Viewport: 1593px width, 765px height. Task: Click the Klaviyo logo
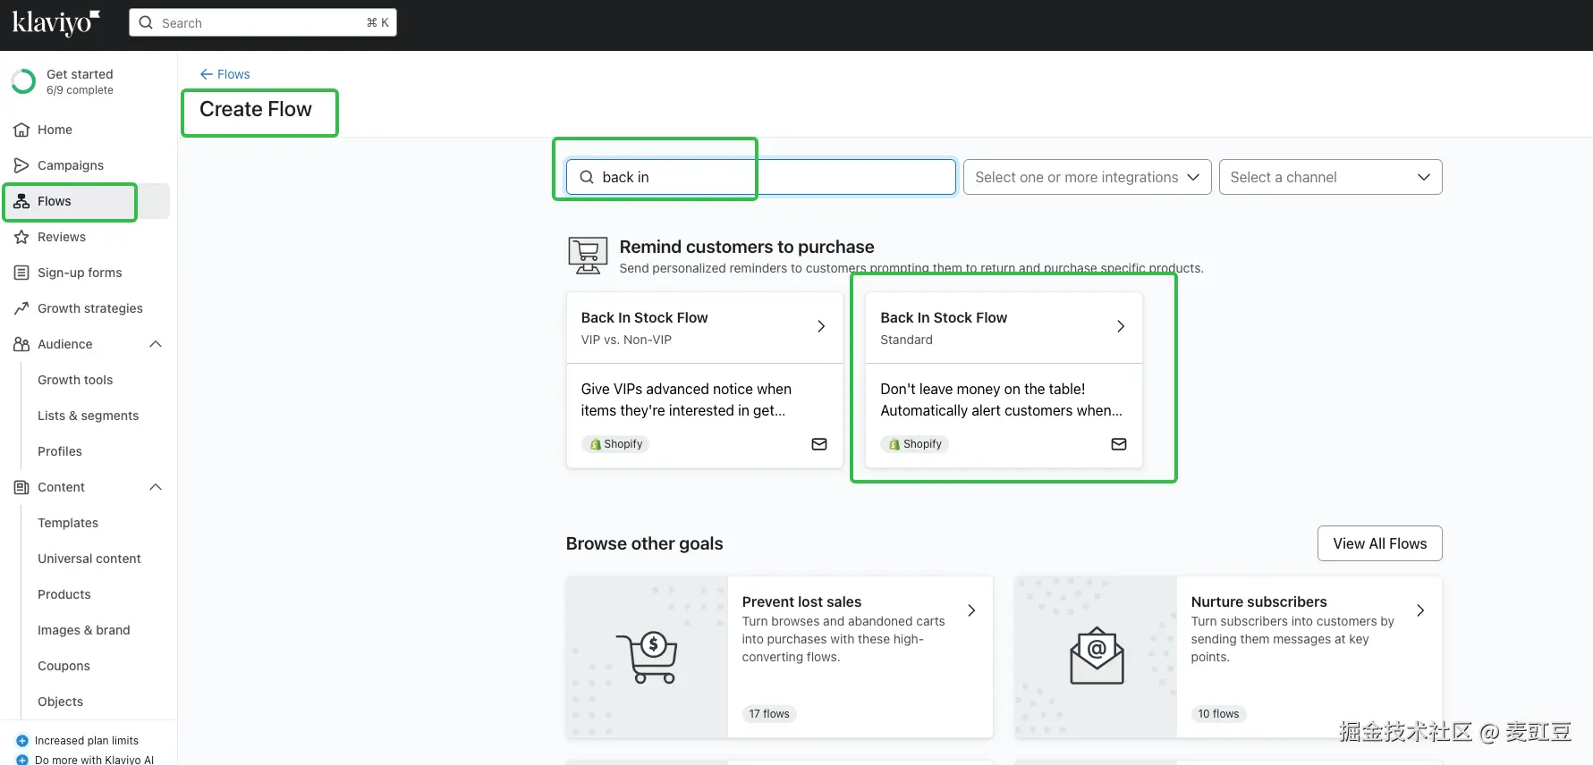click(x=55, y=22)
